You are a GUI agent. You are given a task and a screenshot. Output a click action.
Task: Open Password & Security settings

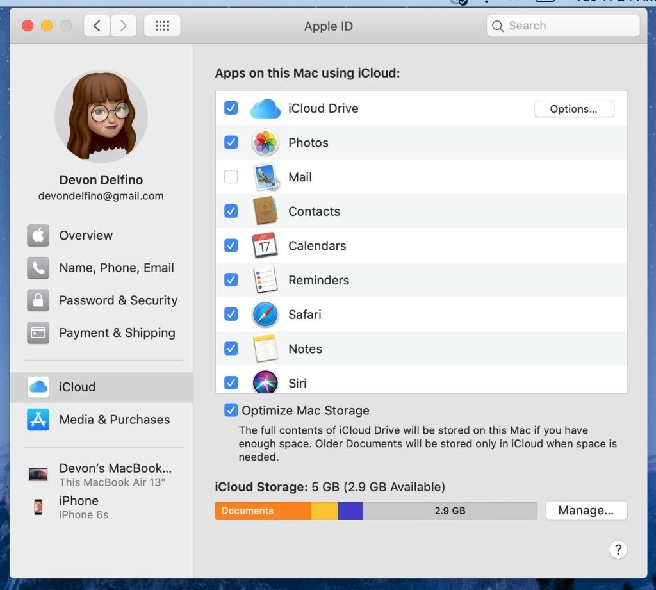click(101, 300)
